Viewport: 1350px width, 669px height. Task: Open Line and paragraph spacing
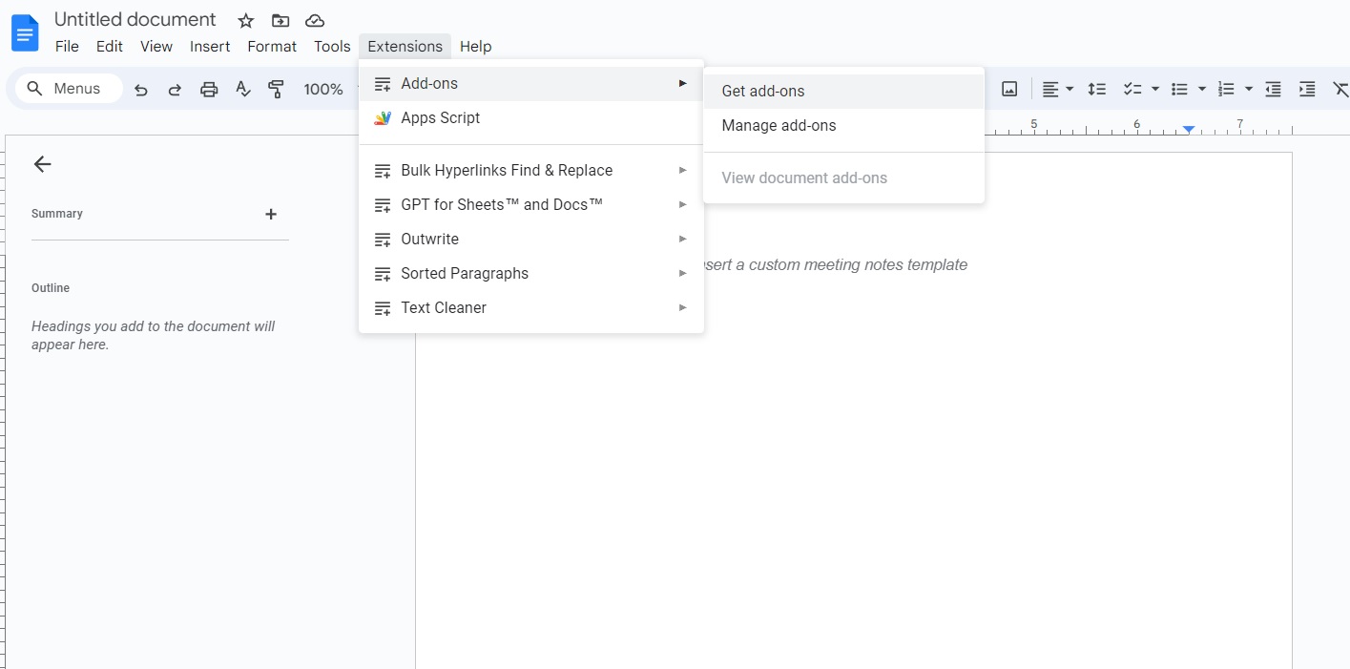pyautogui.click(x=1097, y=89)
